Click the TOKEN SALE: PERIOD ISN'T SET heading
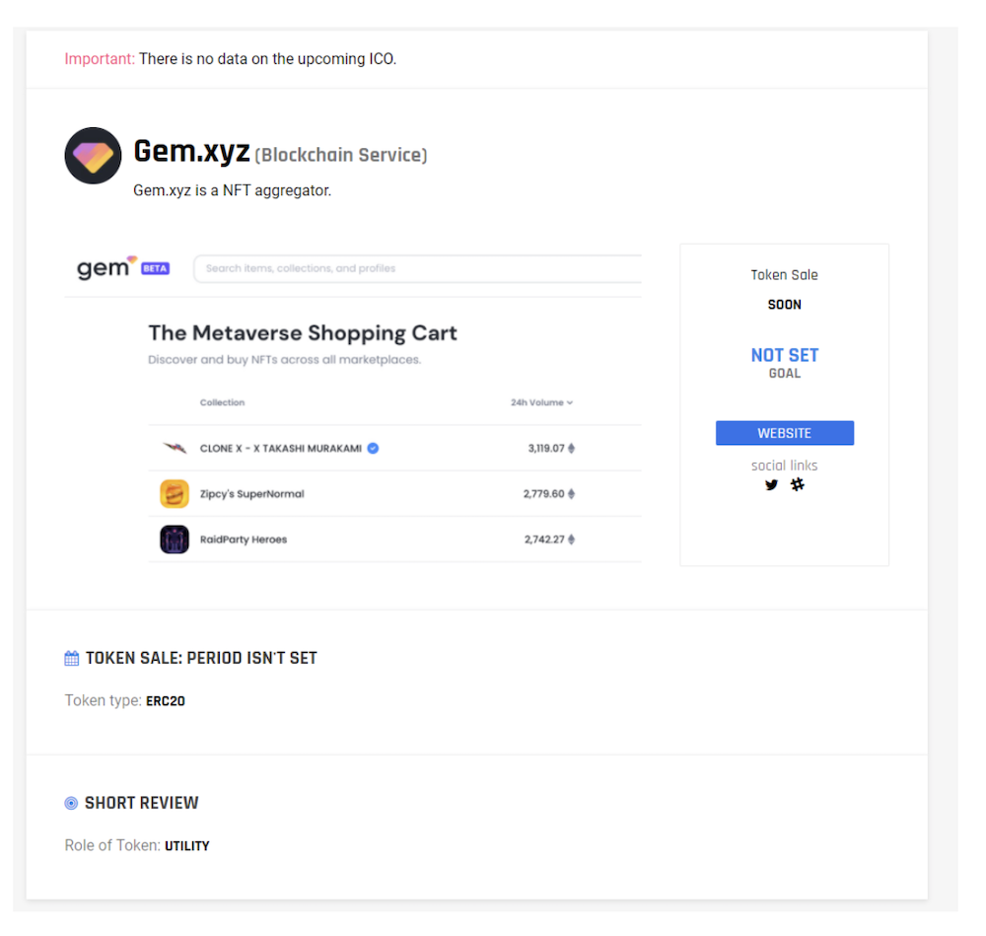Viewport: 986px width, 936px height. [x=201, y=658]
